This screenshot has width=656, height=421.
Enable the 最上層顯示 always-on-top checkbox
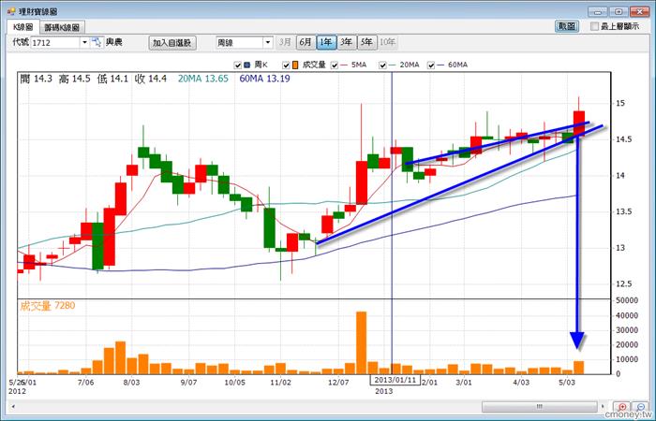click(x=595, y=27)
